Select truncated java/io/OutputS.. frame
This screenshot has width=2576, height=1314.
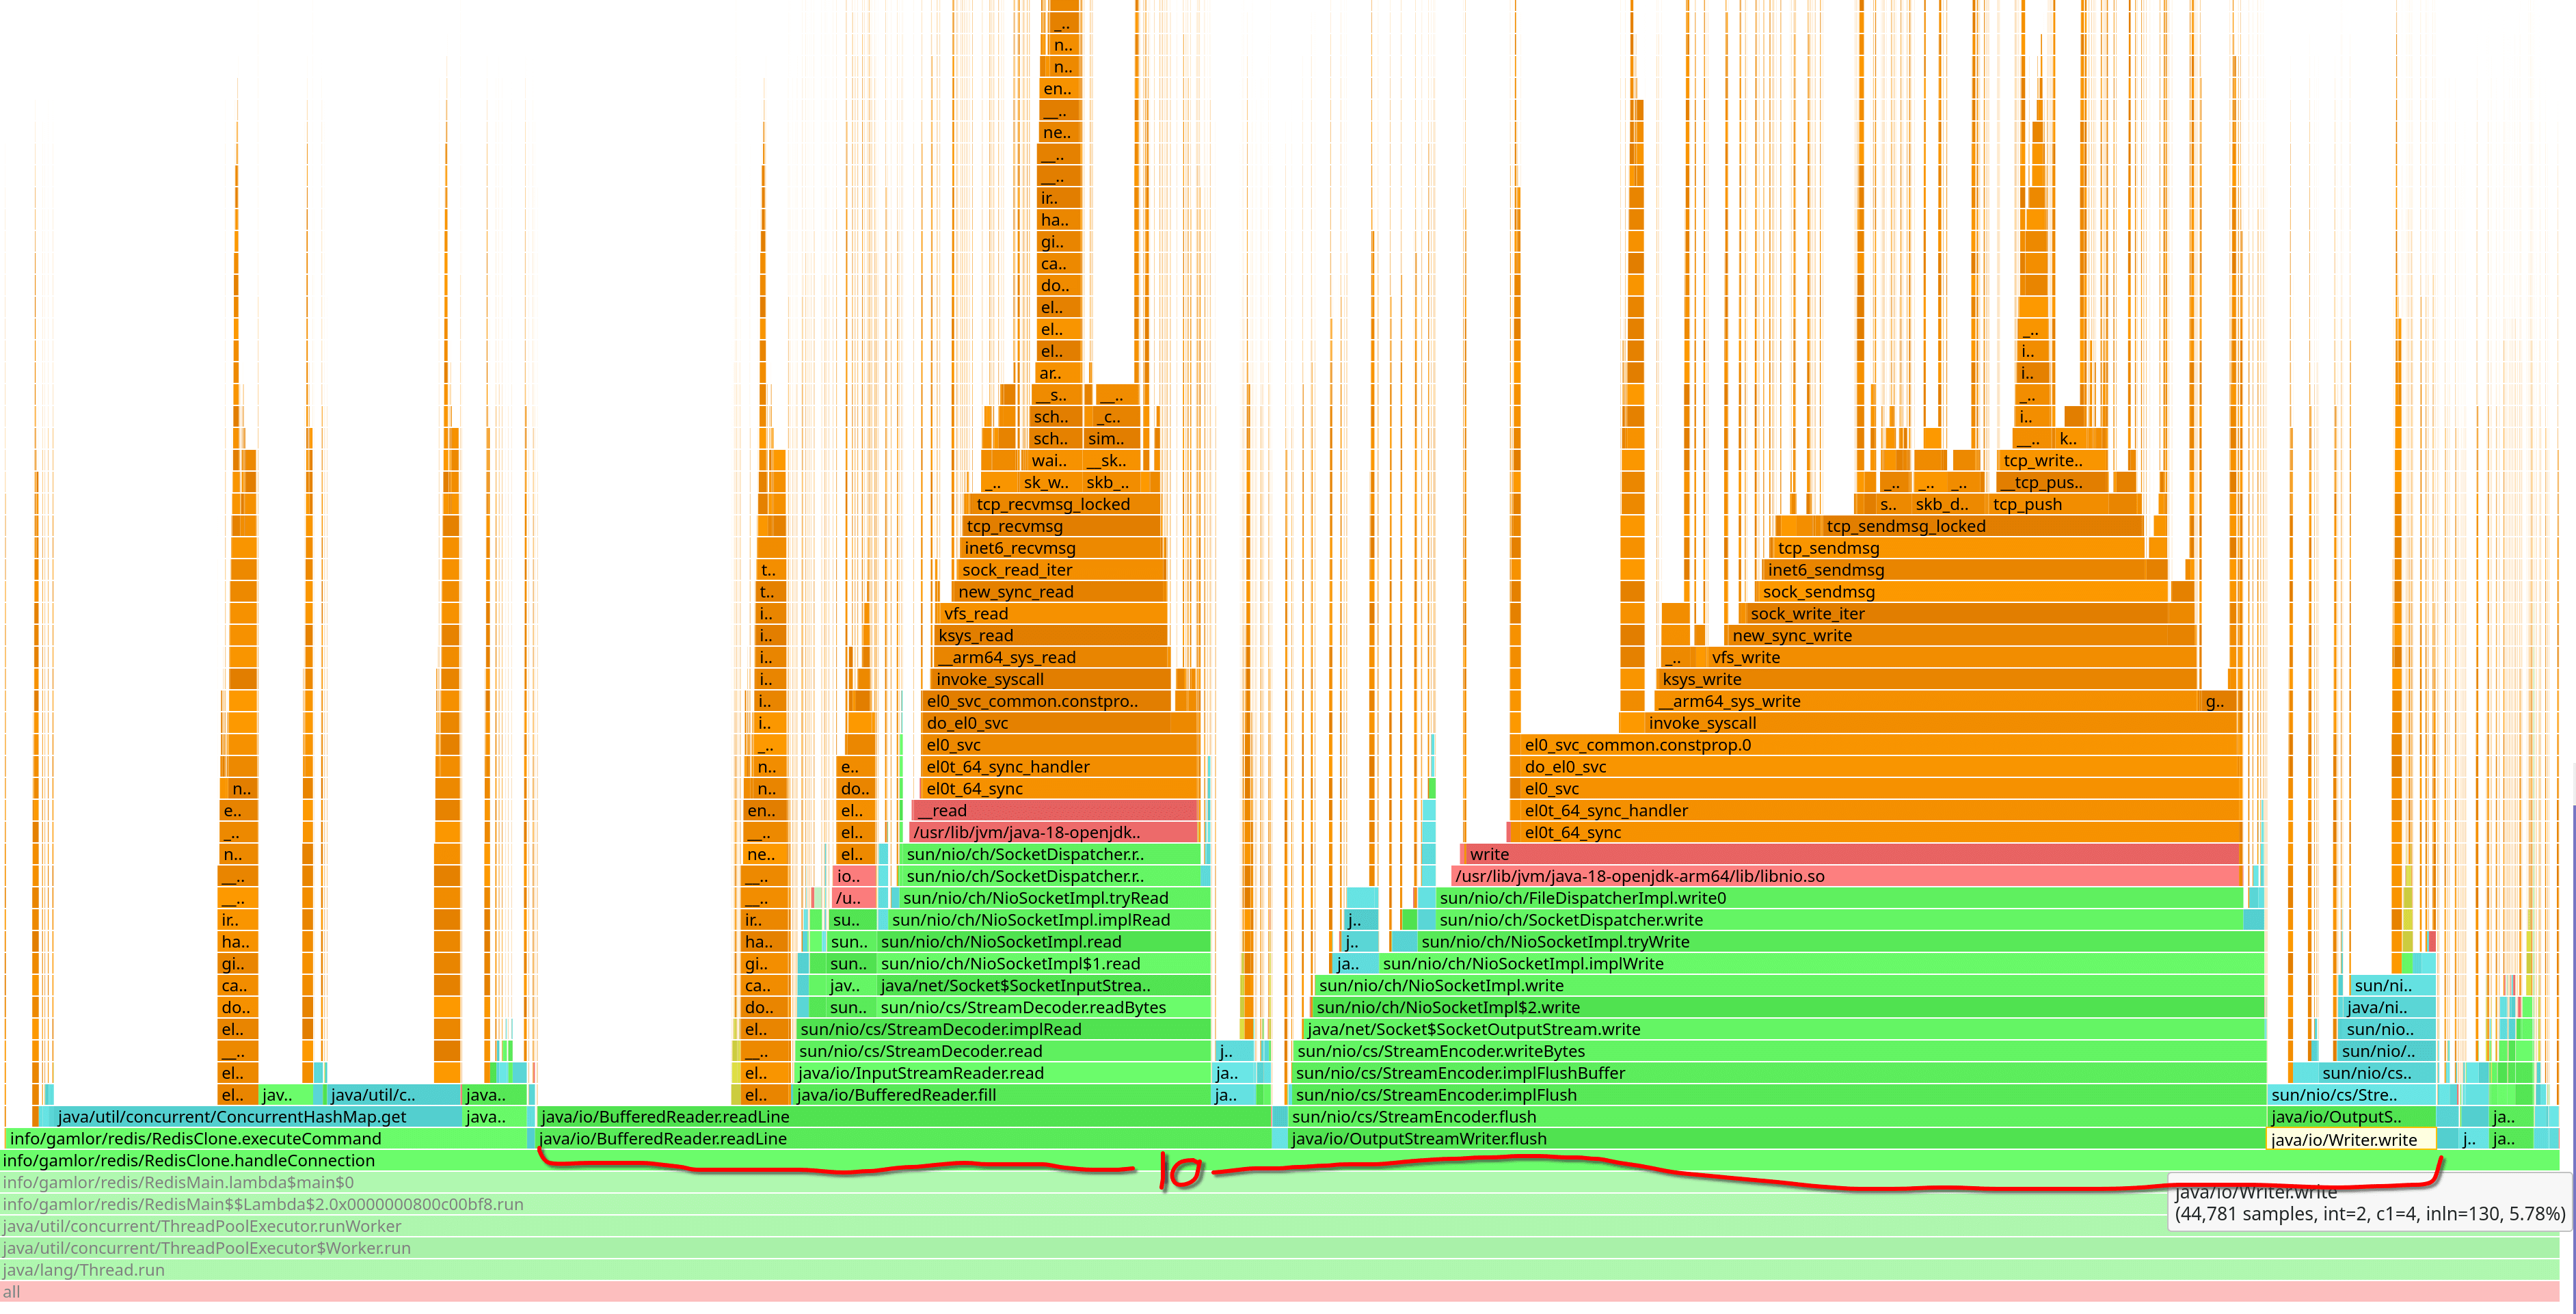[2351, 1117]
